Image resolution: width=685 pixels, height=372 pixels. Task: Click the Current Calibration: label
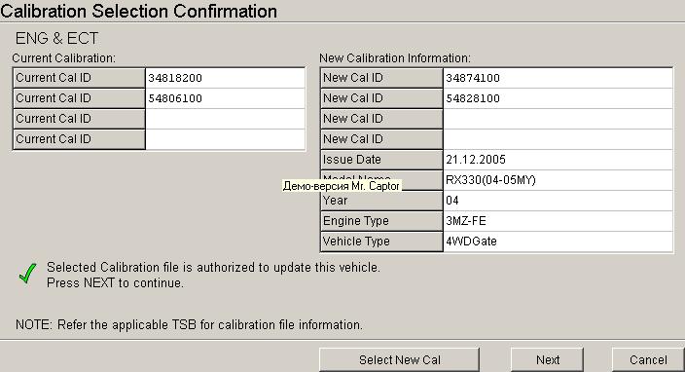point(64,58)
